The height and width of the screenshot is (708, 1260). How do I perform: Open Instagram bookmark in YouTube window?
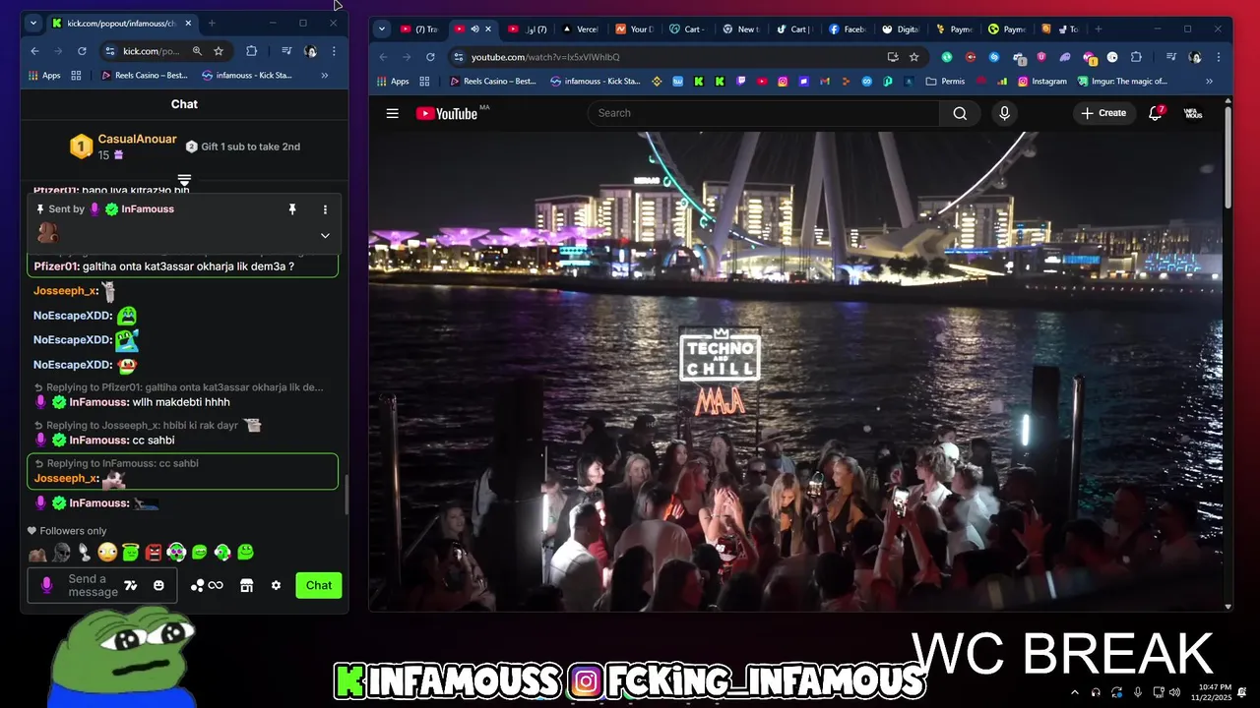click(x=1041, y=82)
